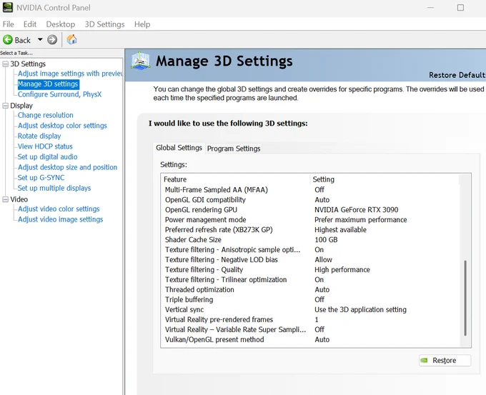Switch to the Global Settings tab
Image resolution: width=486 pixels, height=395 pixels.
179,148
